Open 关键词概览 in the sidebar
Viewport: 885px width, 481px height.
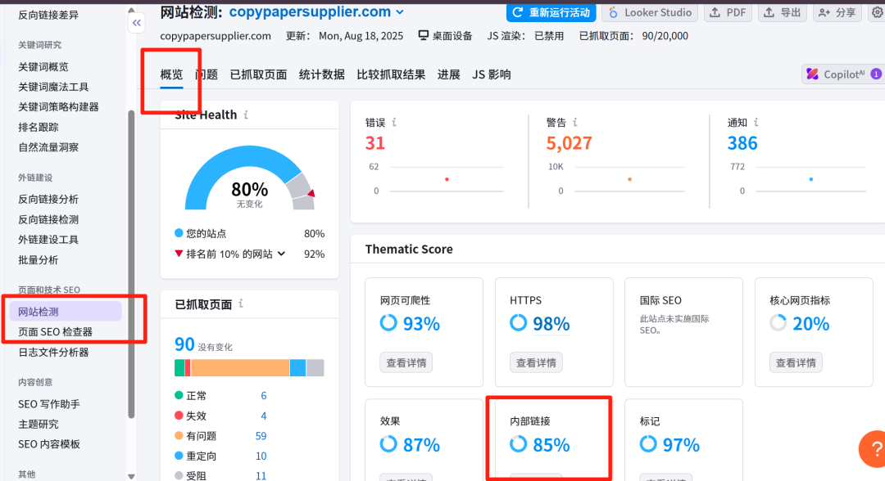[43, 66]
